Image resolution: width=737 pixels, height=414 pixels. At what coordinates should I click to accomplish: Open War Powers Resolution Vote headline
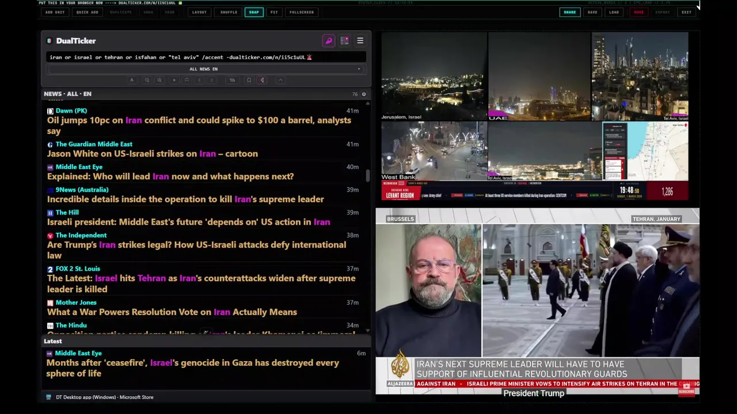(x=172, y=312)
